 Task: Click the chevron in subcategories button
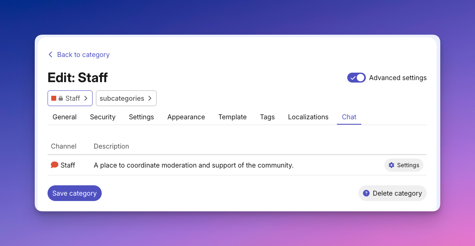150,98
